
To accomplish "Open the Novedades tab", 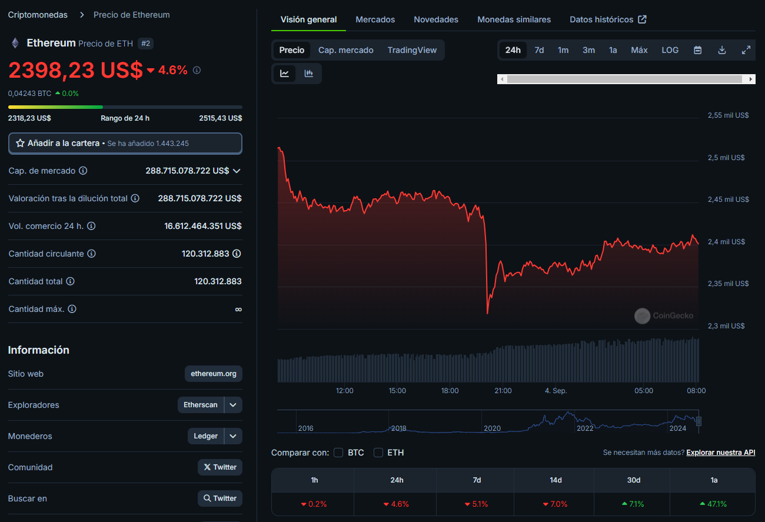I will coord(436,19).
